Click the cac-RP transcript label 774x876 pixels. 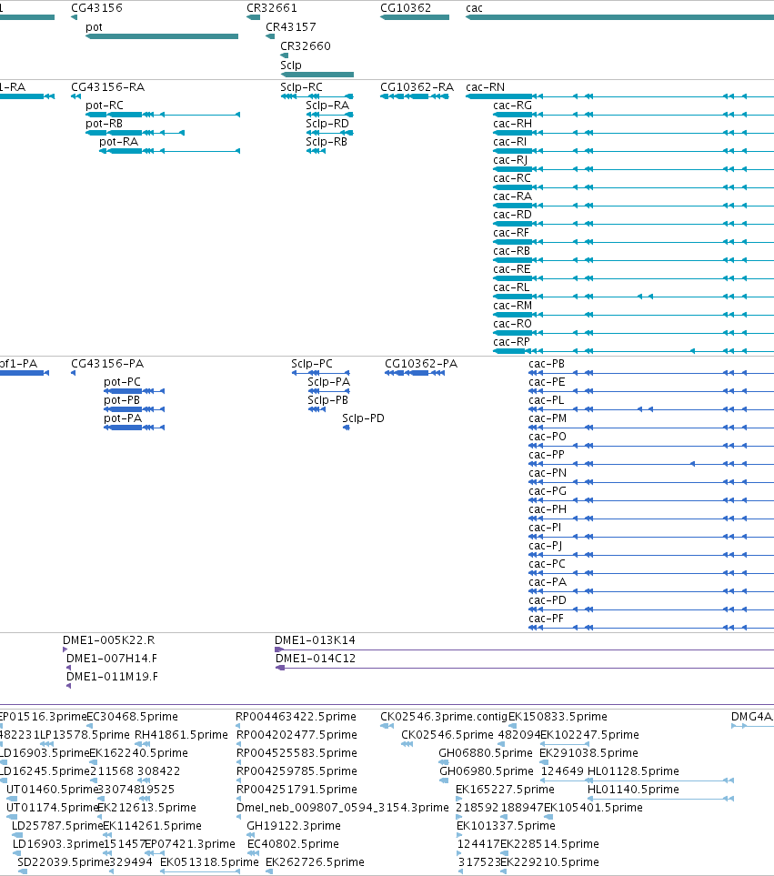[511, 342]
